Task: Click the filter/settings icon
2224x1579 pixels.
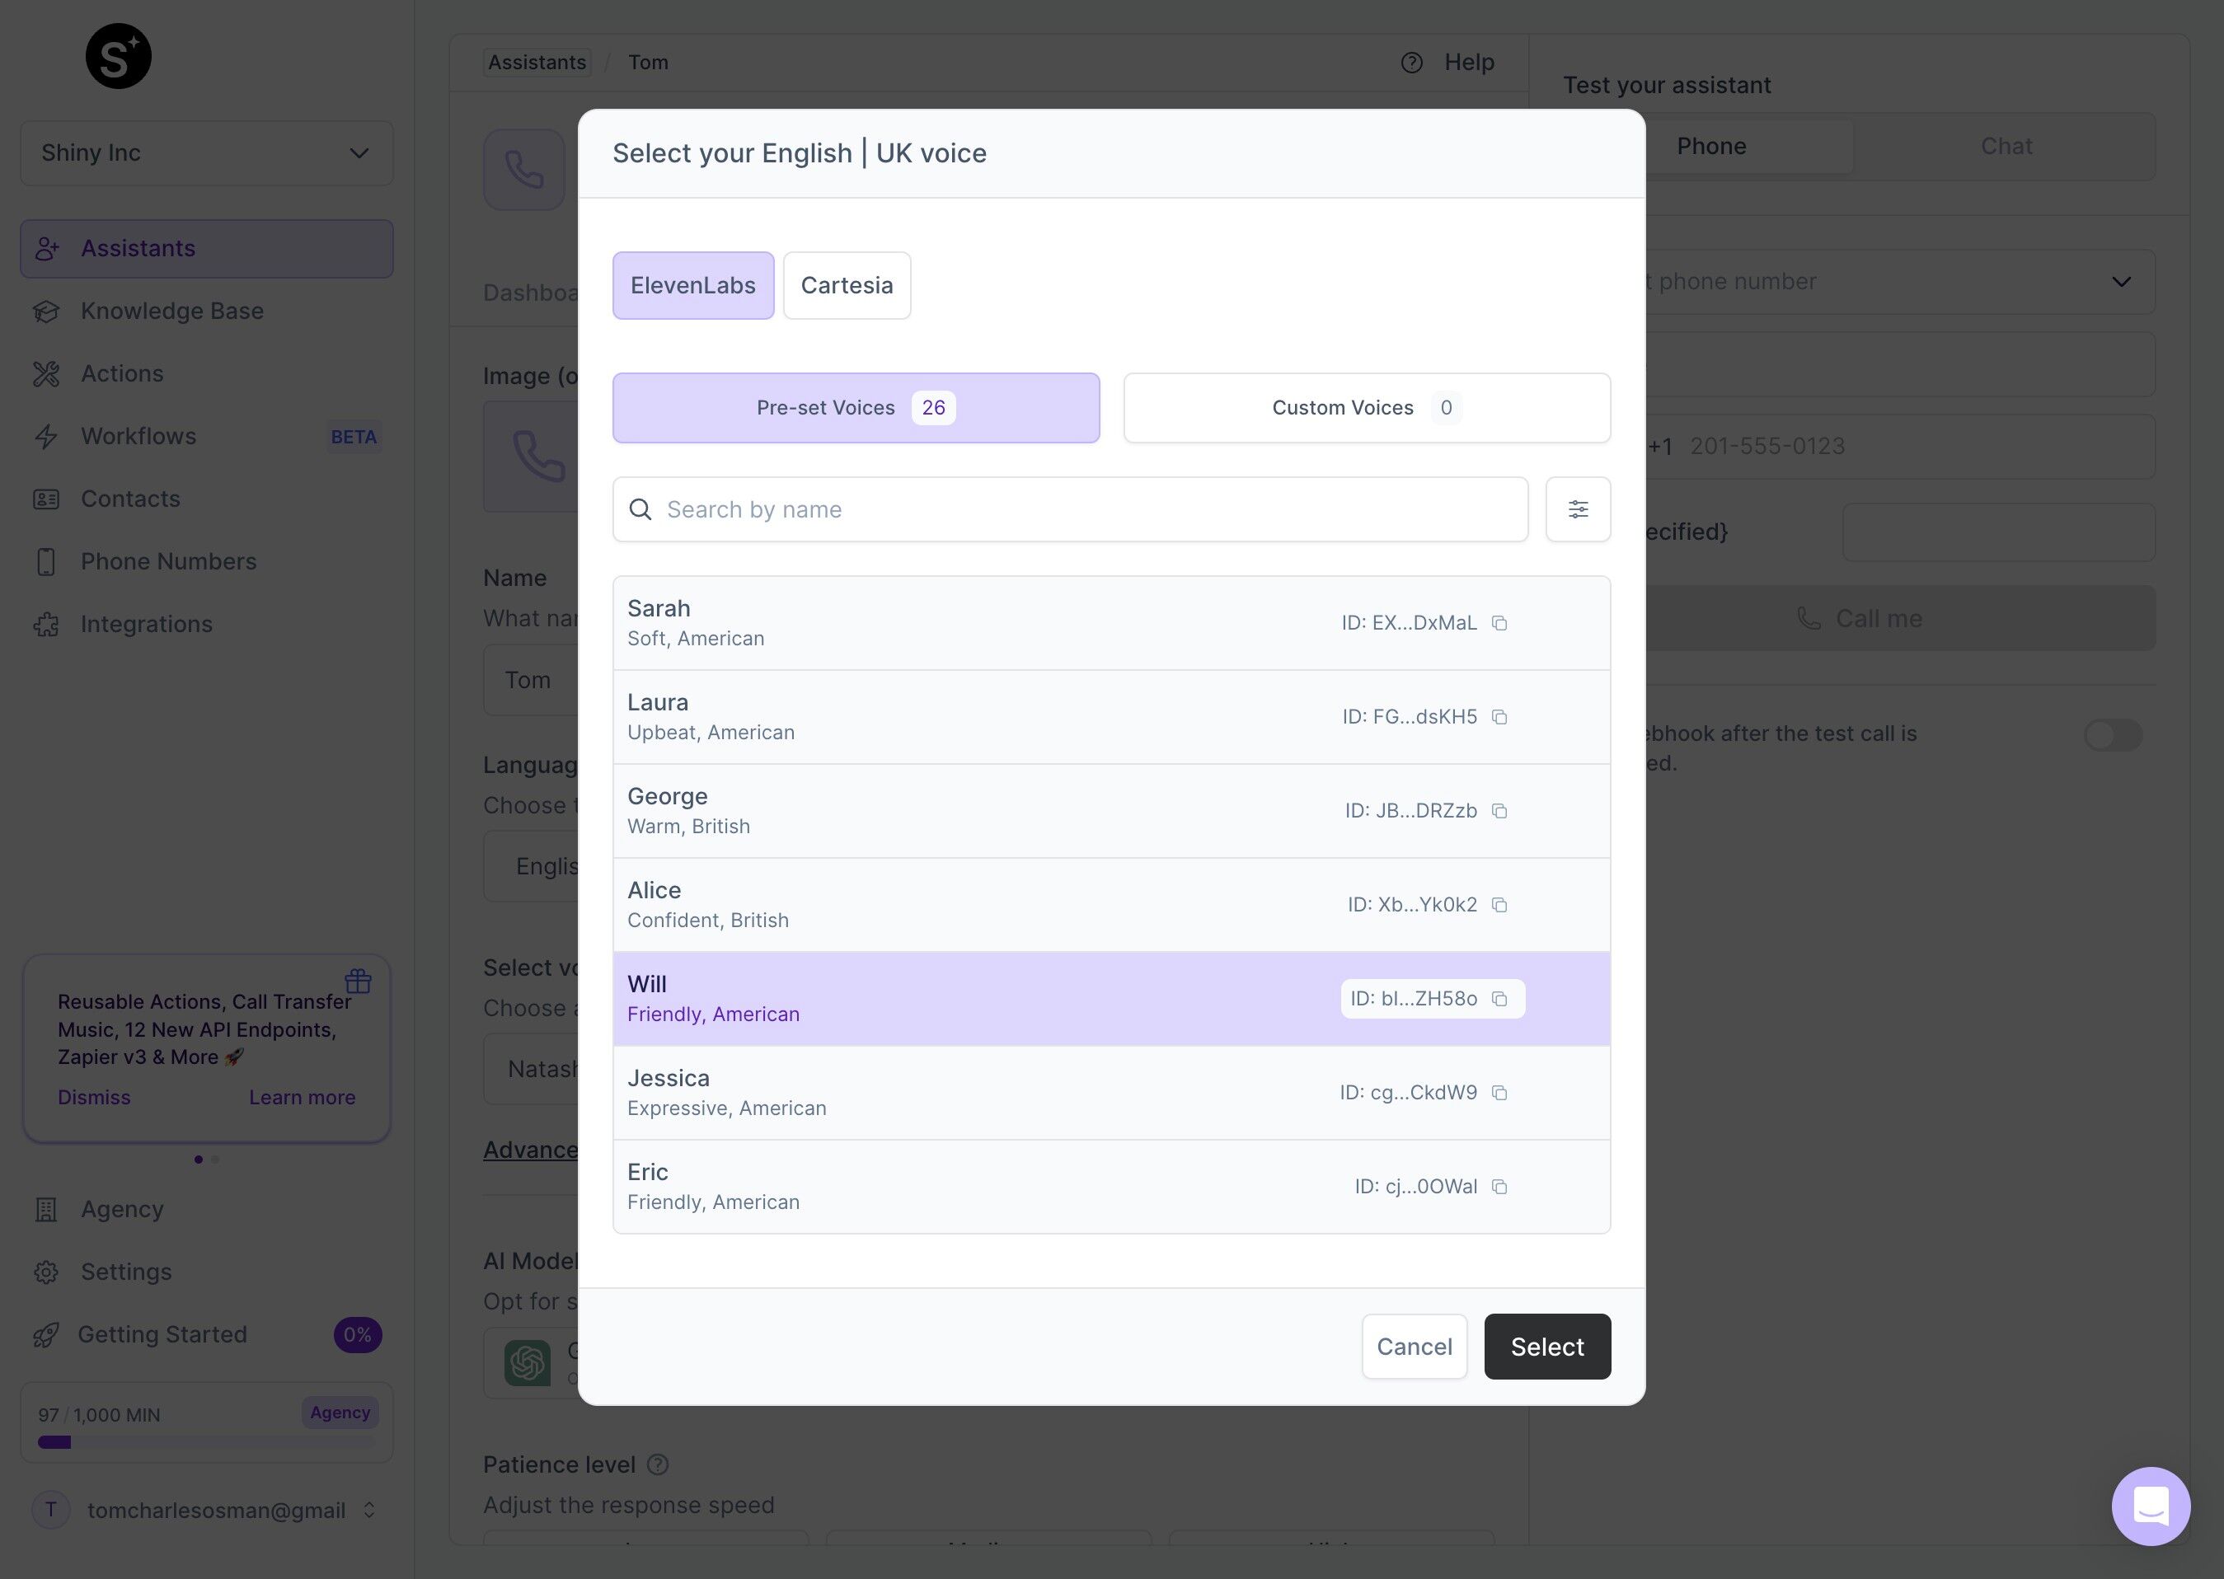Action: 1576,508
